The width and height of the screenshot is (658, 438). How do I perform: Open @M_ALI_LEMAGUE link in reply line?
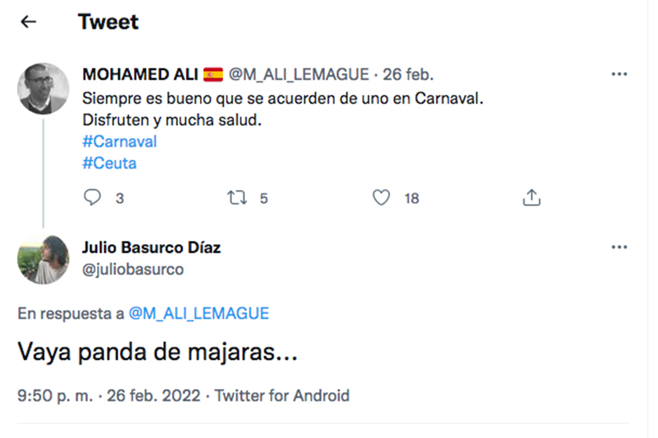click(x=199, y=314)
